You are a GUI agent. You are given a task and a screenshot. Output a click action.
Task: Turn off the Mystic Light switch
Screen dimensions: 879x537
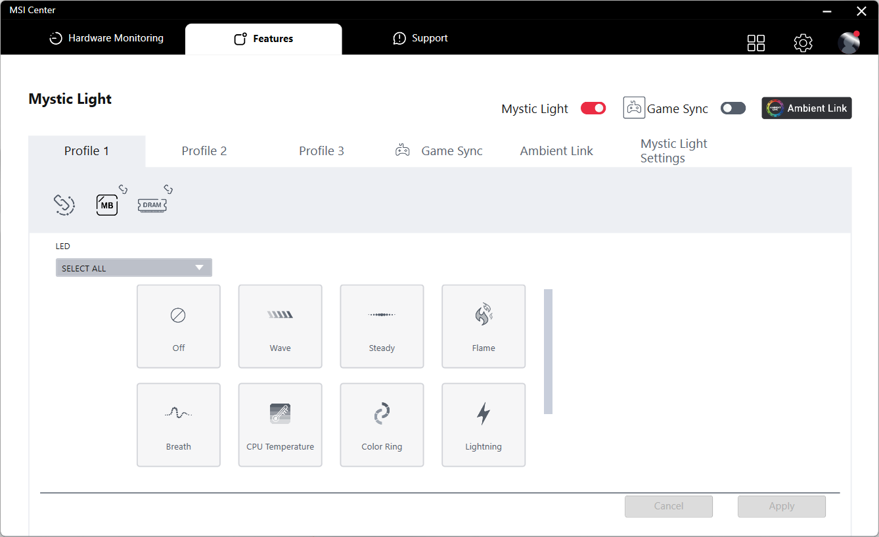pyautogui.click(x=593, y=108)
